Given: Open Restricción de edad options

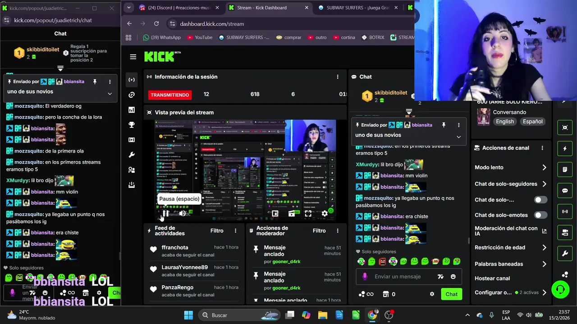Looking at the screenshot, I should [x=511, y=247].
